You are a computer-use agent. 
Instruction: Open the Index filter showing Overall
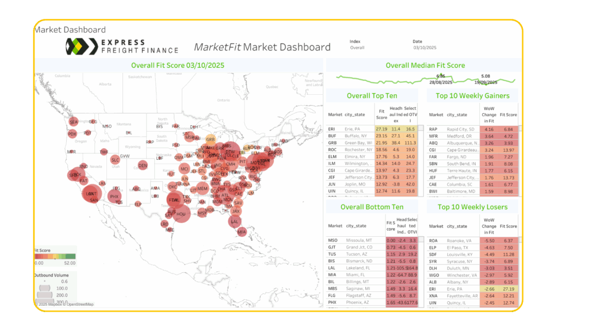click(357, 48)
